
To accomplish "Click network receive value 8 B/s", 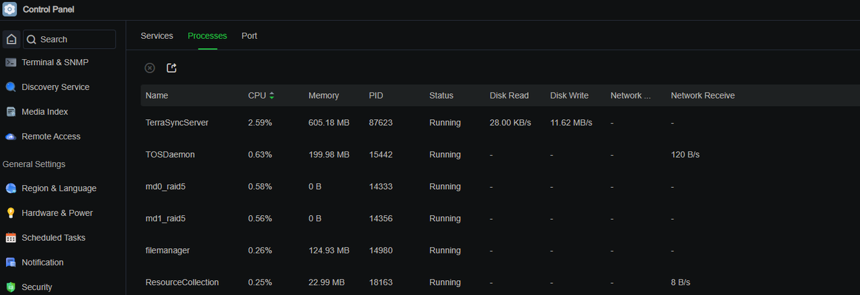I will (681, 282).
